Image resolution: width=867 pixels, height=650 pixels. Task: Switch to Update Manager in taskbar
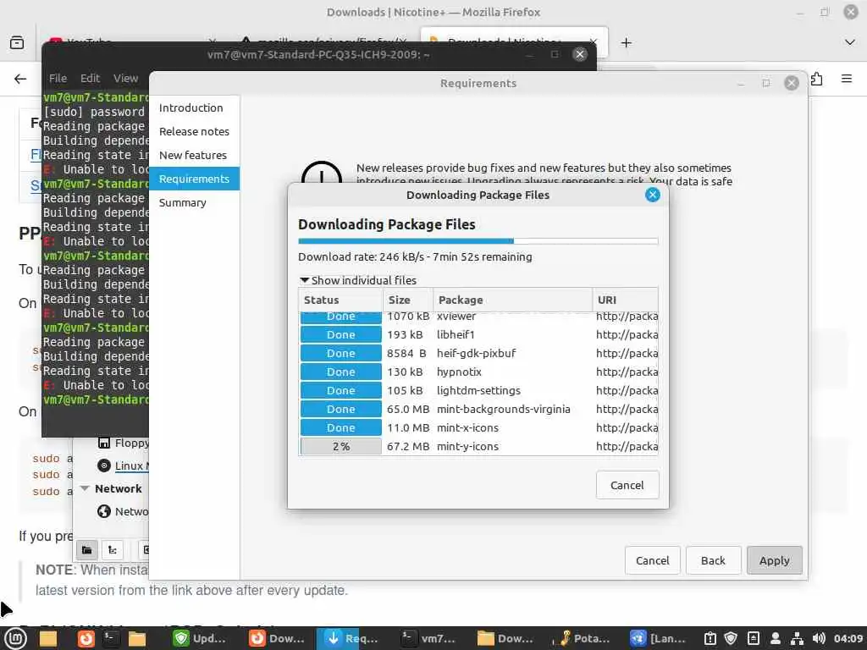point(200,638)
